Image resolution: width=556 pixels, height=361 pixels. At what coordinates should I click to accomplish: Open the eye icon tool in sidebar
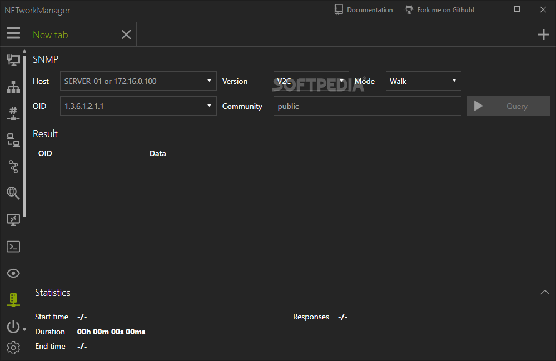[x=13, y=273]
